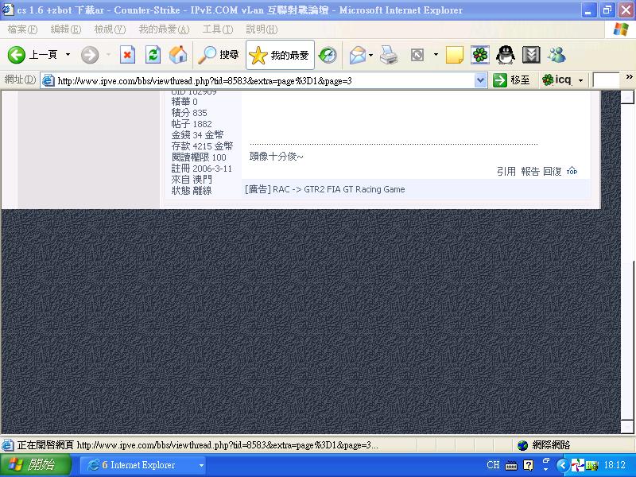Open the 檔案(F) menu

click(x=22, y=29)
